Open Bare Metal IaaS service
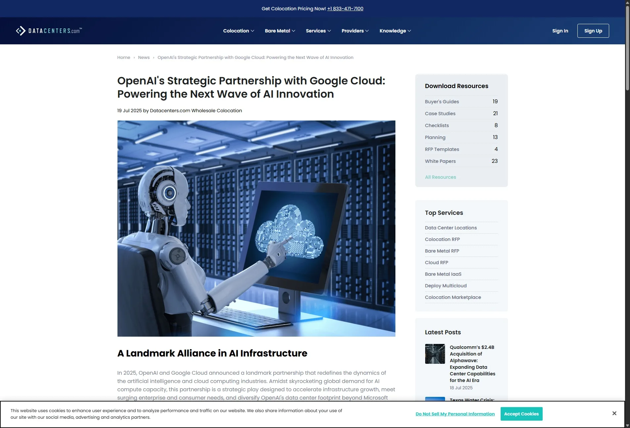Screen dimensions: 630x428 [x=443, y=274]
